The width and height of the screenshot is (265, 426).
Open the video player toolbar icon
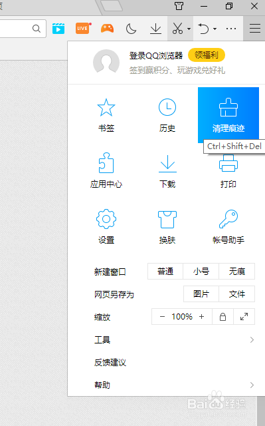pos(58,28)
